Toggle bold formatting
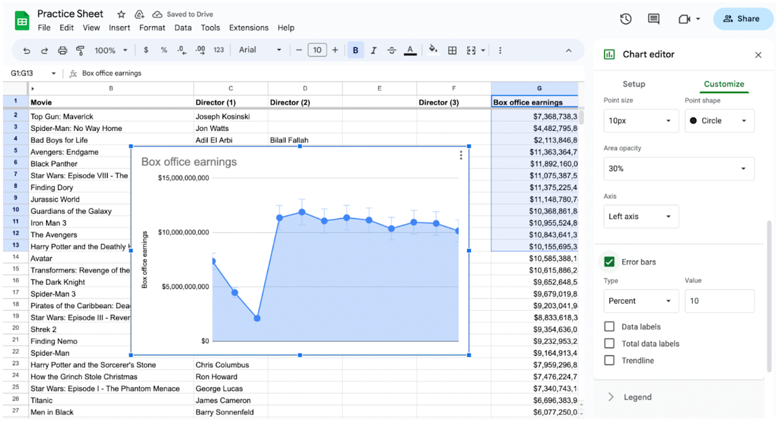Screen dimensions: 777x424 coord(355,50)
